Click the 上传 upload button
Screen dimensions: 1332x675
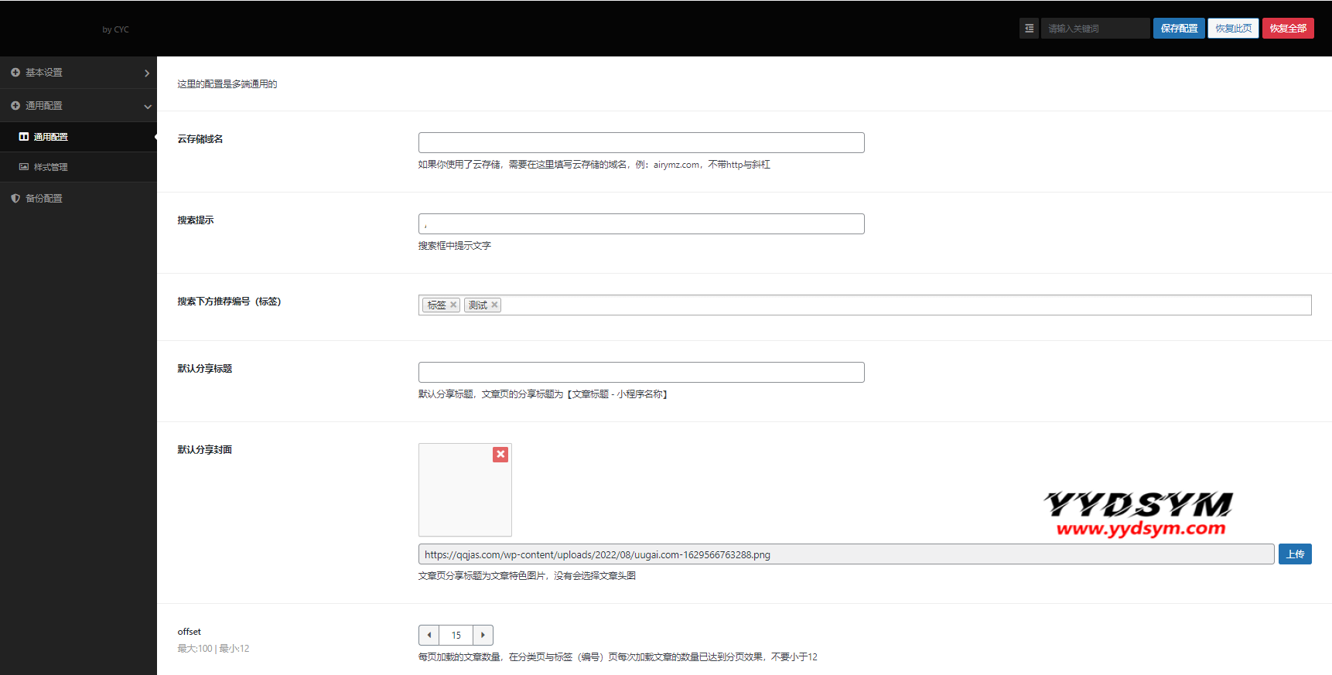pyautogui.click(x=1294, y=554)
